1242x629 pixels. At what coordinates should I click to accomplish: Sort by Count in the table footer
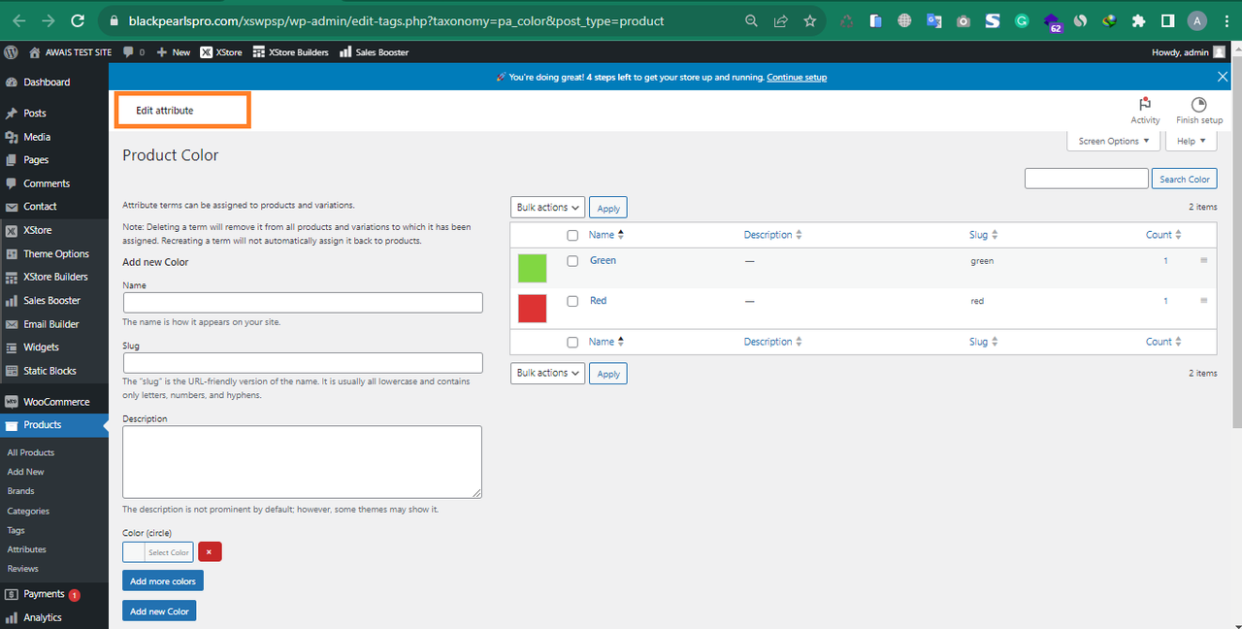coord(1164,342)
